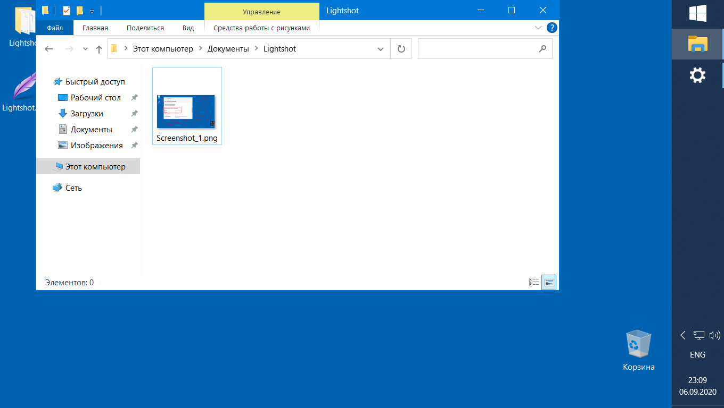Click Документы in the address breadcrumb
The width and height of the screenshot is (724, 408).
pos(228,49)
